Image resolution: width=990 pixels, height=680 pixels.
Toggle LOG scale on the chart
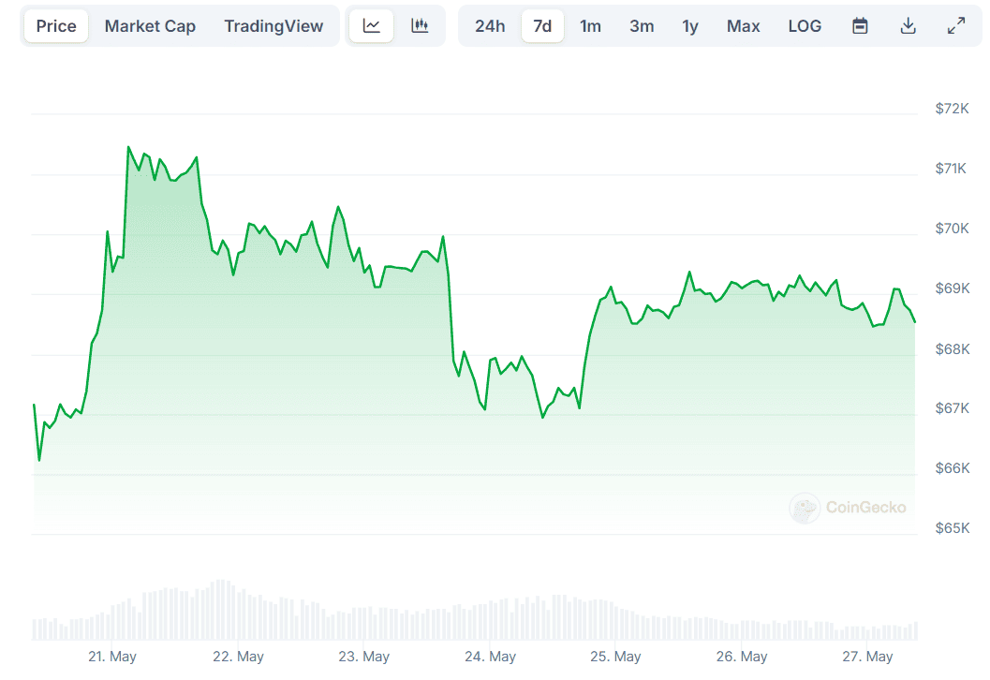pos(805,26)
